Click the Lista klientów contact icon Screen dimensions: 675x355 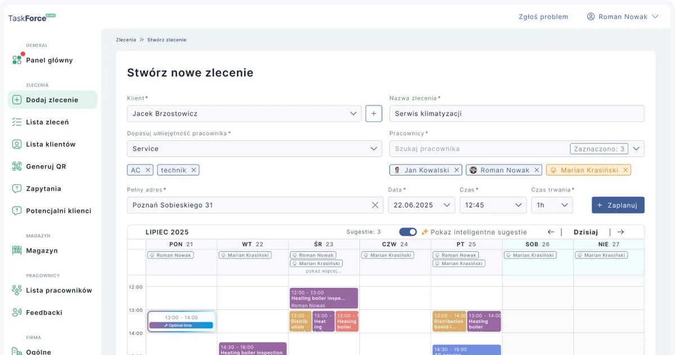pos(17,144)
